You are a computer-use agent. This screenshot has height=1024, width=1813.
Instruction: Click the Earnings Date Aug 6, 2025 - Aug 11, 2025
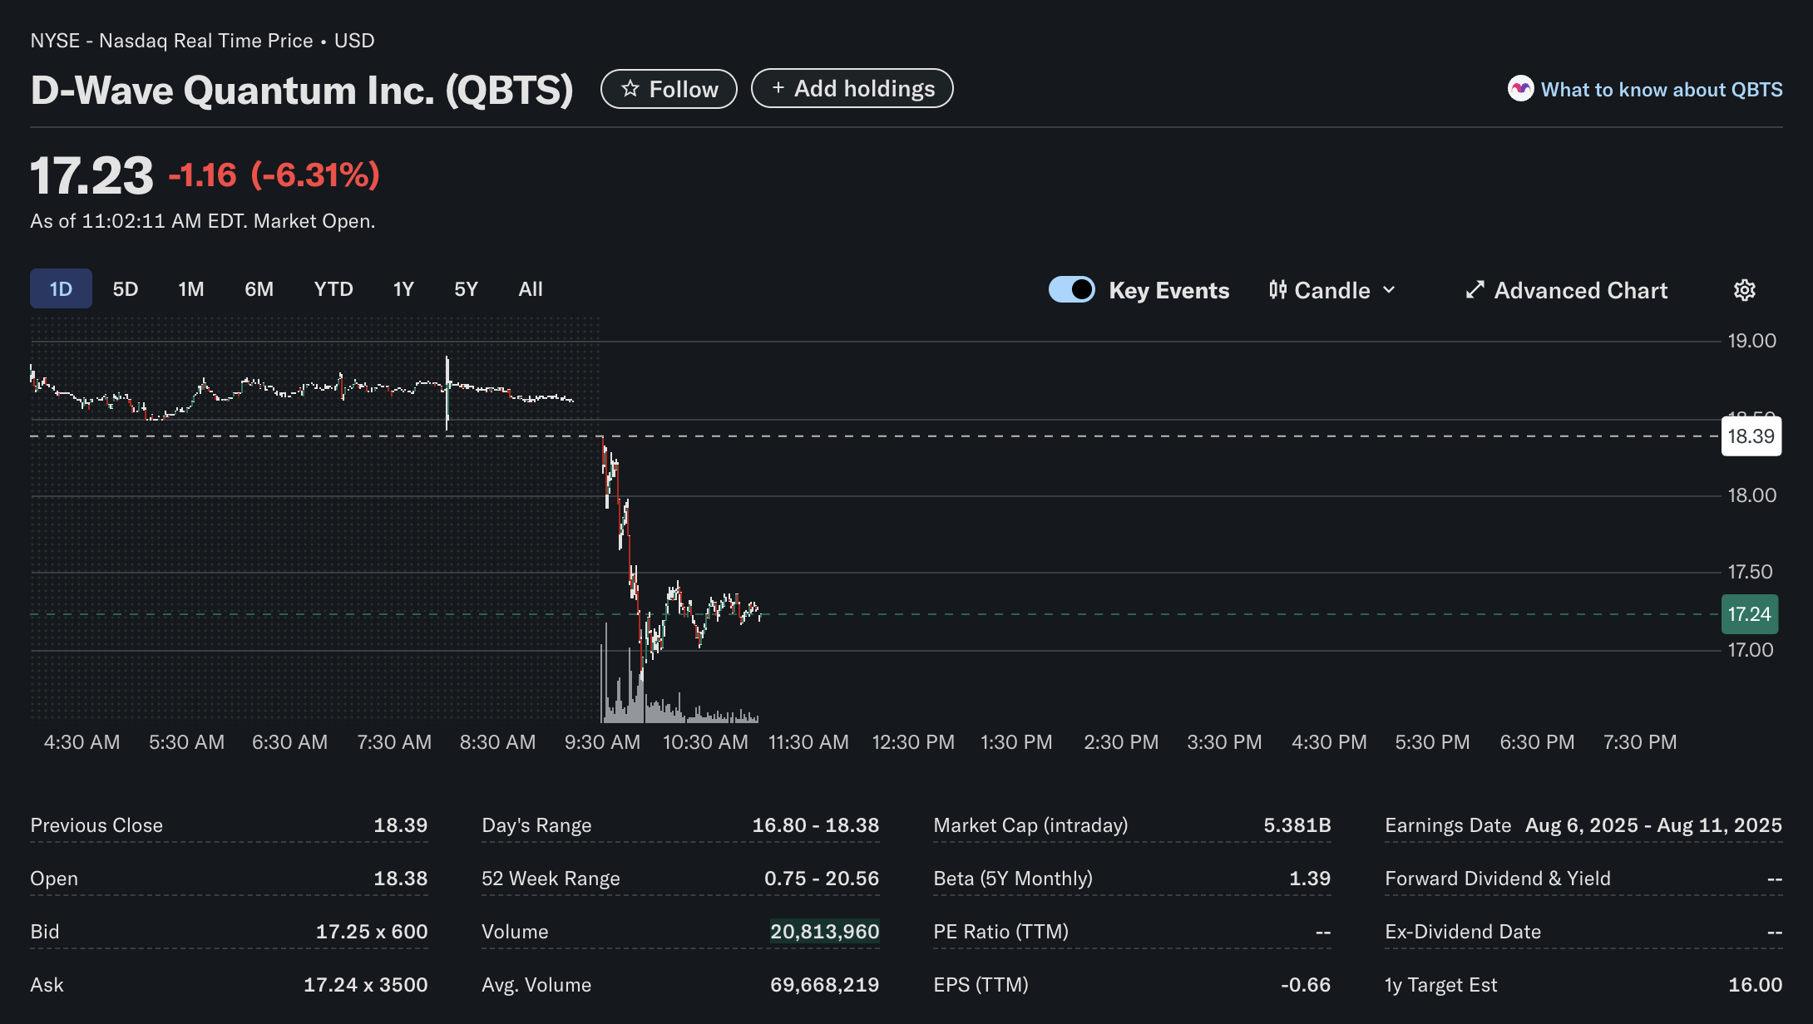click(x=1653, y=825)
